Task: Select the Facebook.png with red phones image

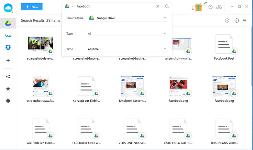Action: coord(178,86)
